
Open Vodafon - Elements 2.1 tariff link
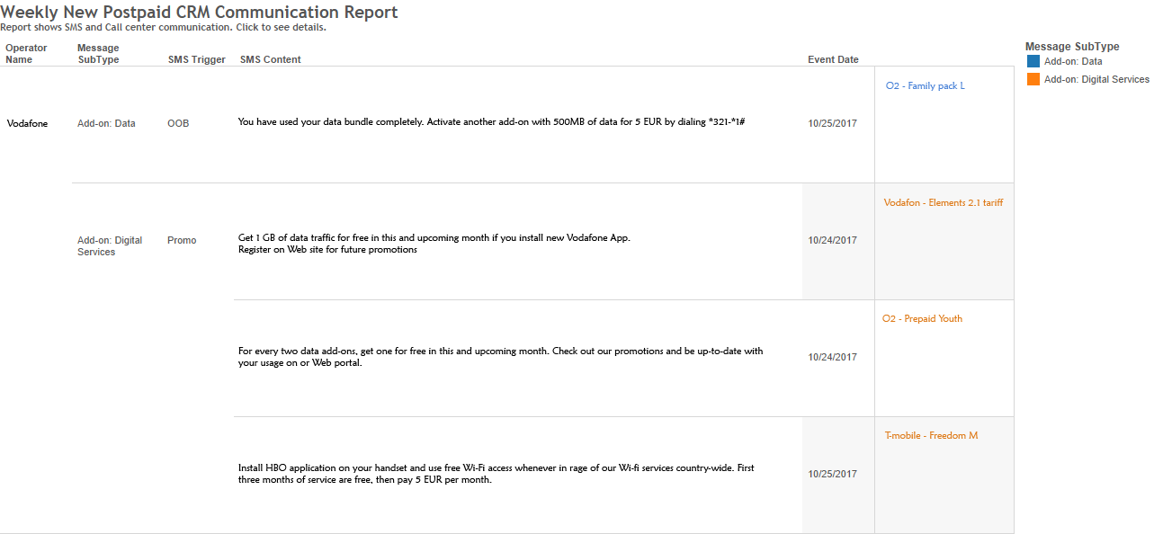(x=943, y=203)
